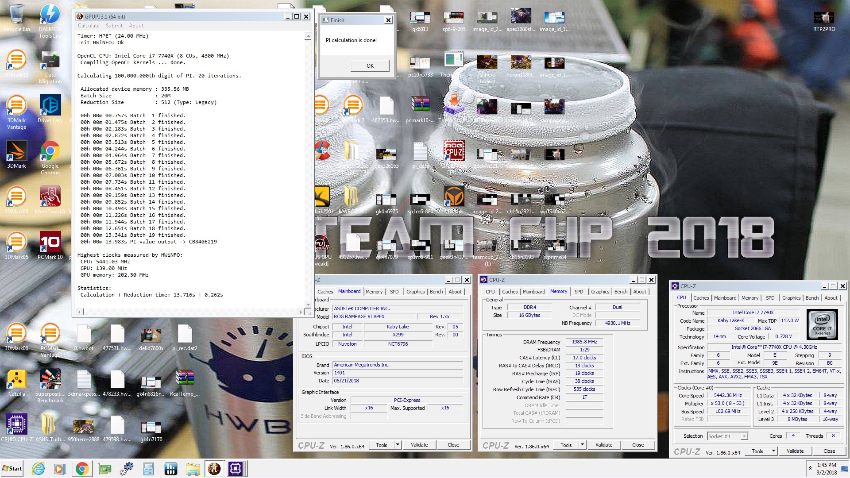Click OK in Finish dialog
The image size is (850, 478).
click(x=370, y=66)
